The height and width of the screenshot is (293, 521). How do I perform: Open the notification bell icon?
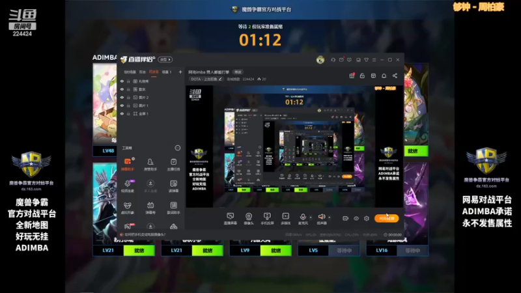384,76
